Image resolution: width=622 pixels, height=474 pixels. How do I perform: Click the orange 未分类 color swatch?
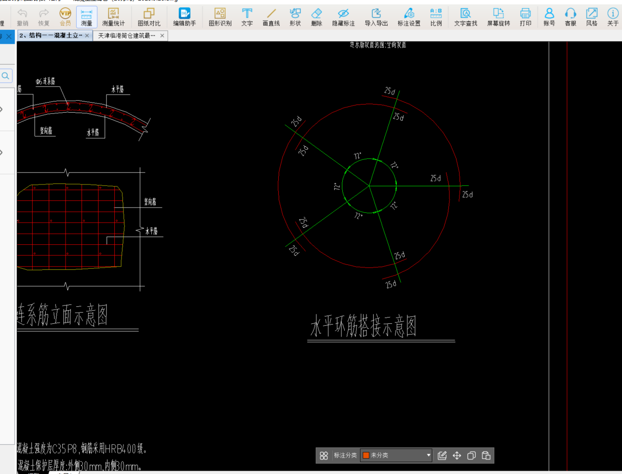pyautogui.click(x=366, y=455)
